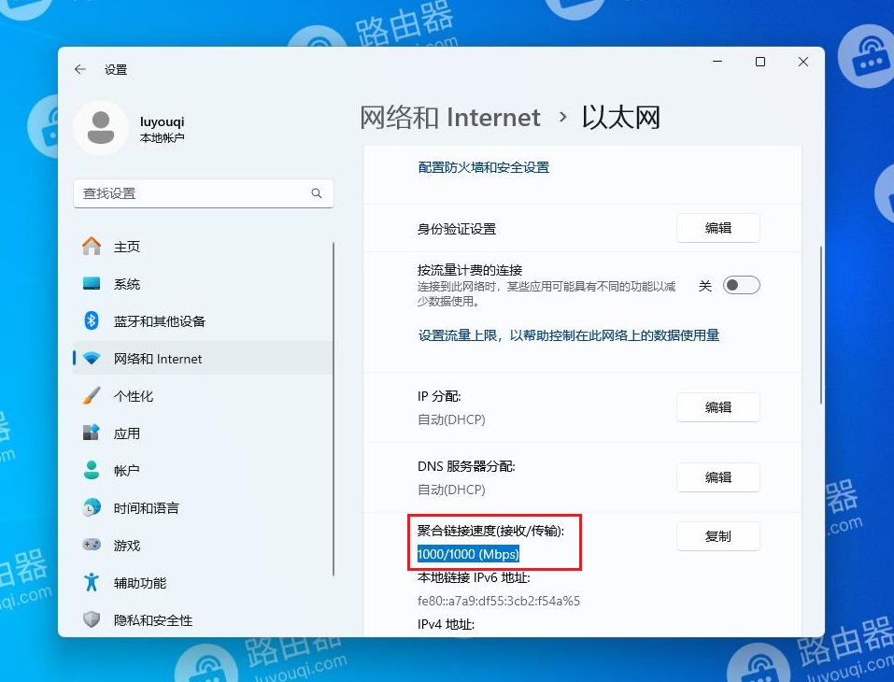Open 时间和语言 settings section

[203, 507]
